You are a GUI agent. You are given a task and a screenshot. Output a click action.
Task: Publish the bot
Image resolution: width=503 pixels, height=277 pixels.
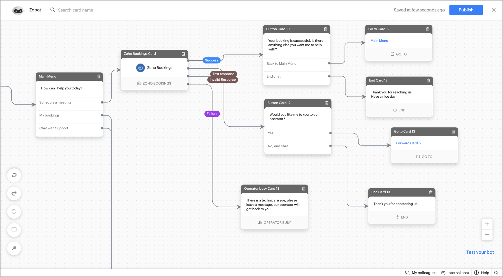coord(466,10)
